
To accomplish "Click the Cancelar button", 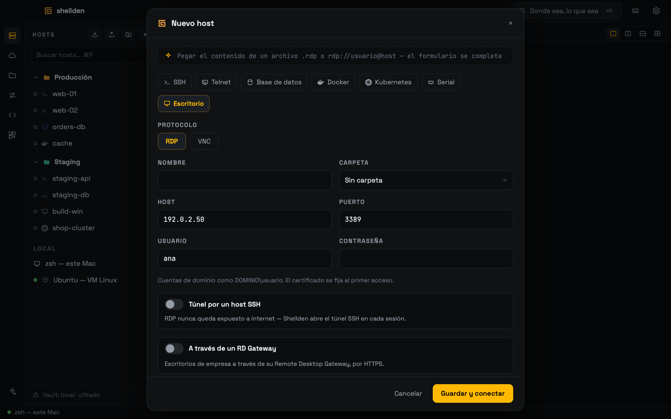I will pos(408,394).
